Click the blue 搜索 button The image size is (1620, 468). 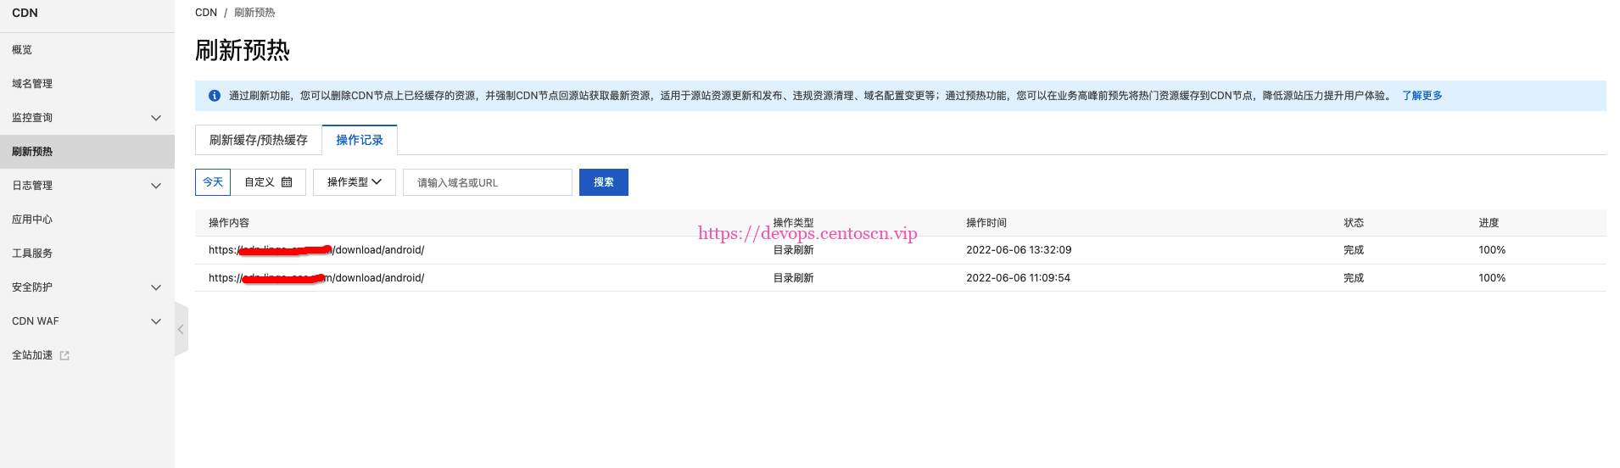pyautogui.click(x=603, y=182)
